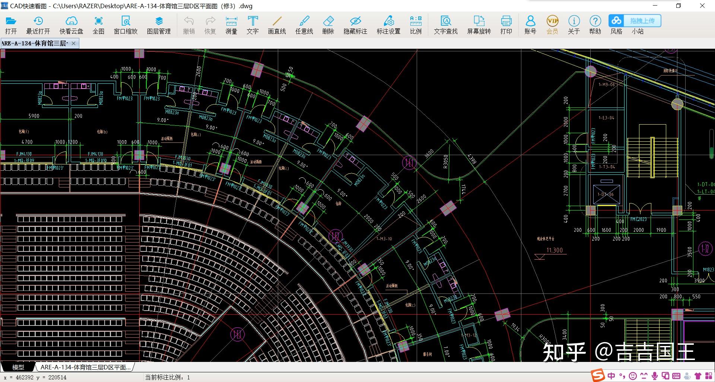
Task: Click the 恢复 redo arrow
Action: click(210, 20)
